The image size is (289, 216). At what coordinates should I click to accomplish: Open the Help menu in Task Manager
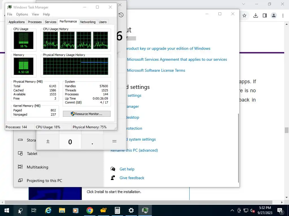point(46,14)
